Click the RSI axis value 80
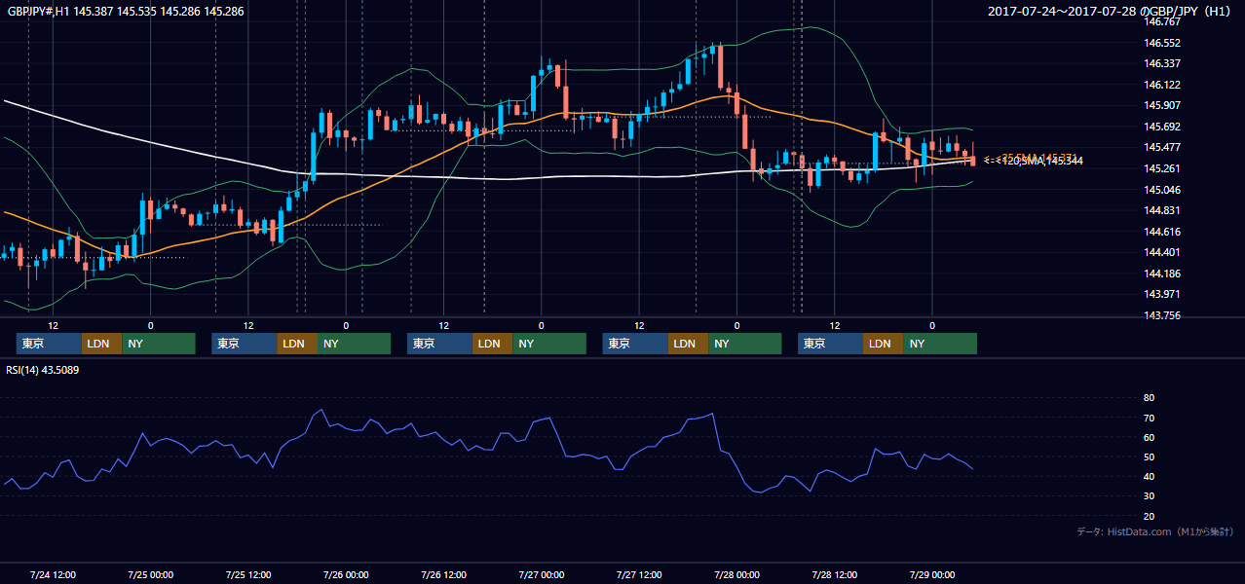Screen dimensions: 1245x584 [x=1149, y=398]
